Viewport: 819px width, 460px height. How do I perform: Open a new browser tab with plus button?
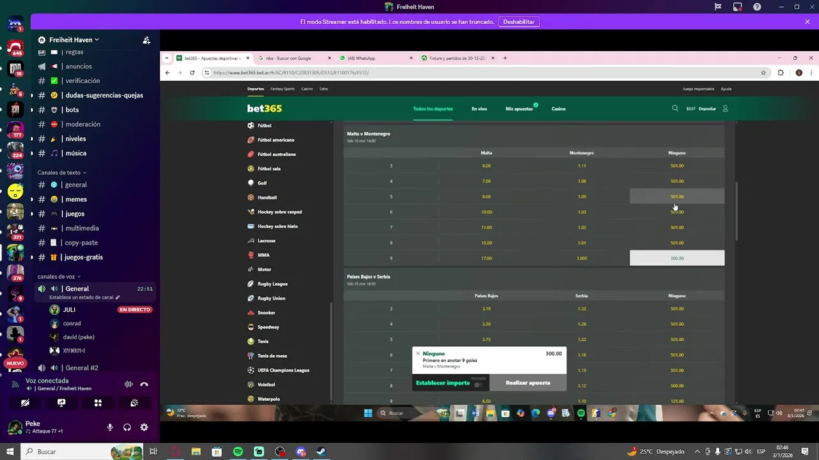pyautogui.click(x=505, y=58)
